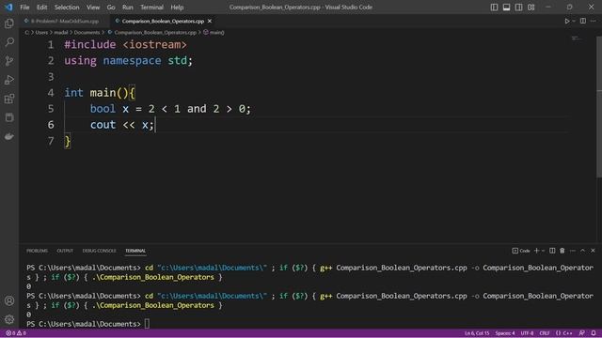602x338 pixels.
Task: Open the Extensions view
Action: coord(9,99)
